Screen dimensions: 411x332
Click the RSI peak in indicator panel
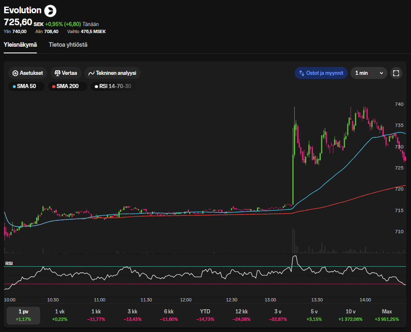(294, 258)
